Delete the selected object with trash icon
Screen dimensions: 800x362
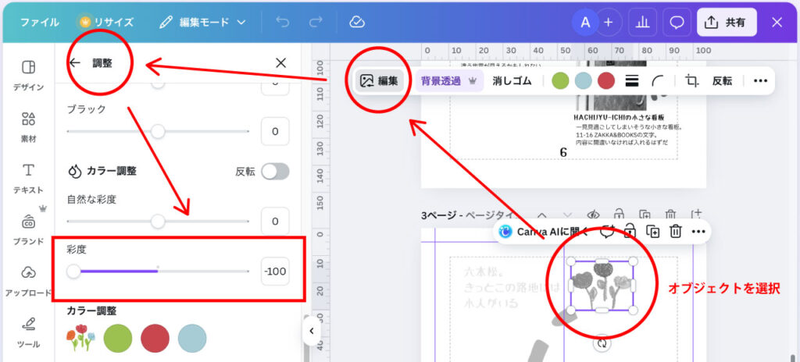click(676, 231)
